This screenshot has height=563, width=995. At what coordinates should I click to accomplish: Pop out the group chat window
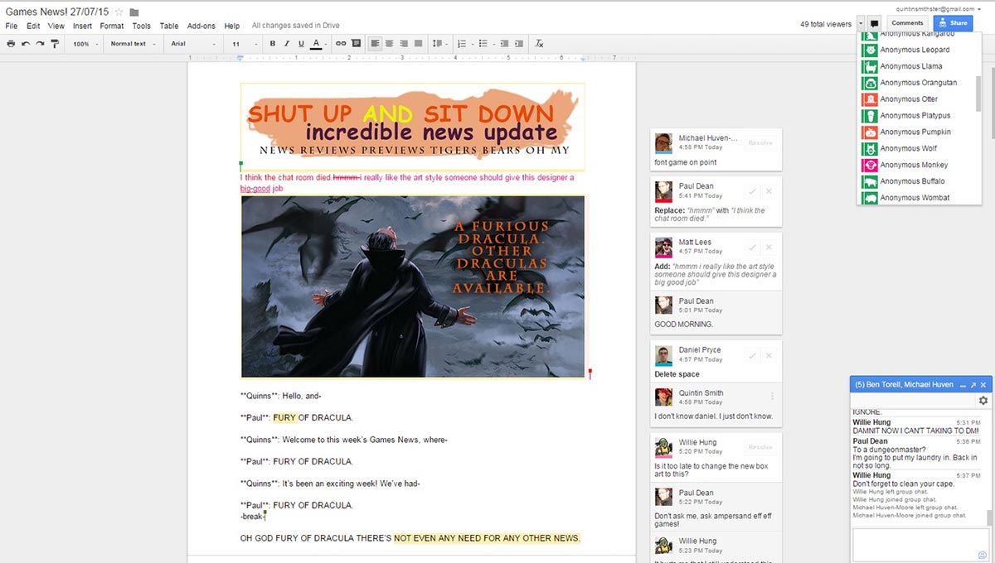click(973, 386)
